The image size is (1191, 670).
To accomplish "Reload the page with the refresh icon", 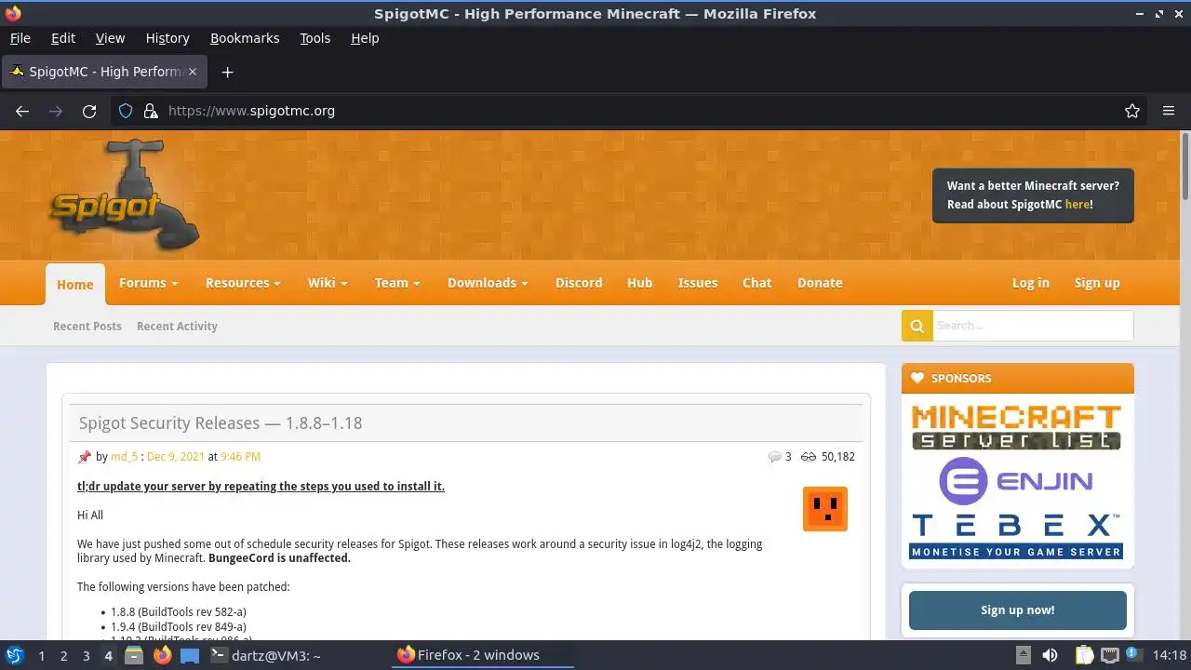I will point(89,111).
